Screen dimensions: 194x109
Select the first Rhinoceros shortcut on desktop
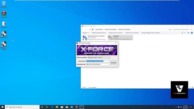4,35
